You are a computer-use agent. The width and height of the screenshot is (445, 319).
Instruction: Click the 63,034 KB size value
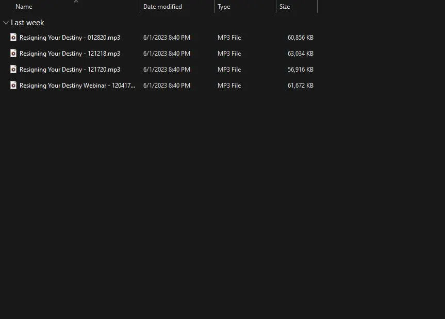[x=300, y=54]
